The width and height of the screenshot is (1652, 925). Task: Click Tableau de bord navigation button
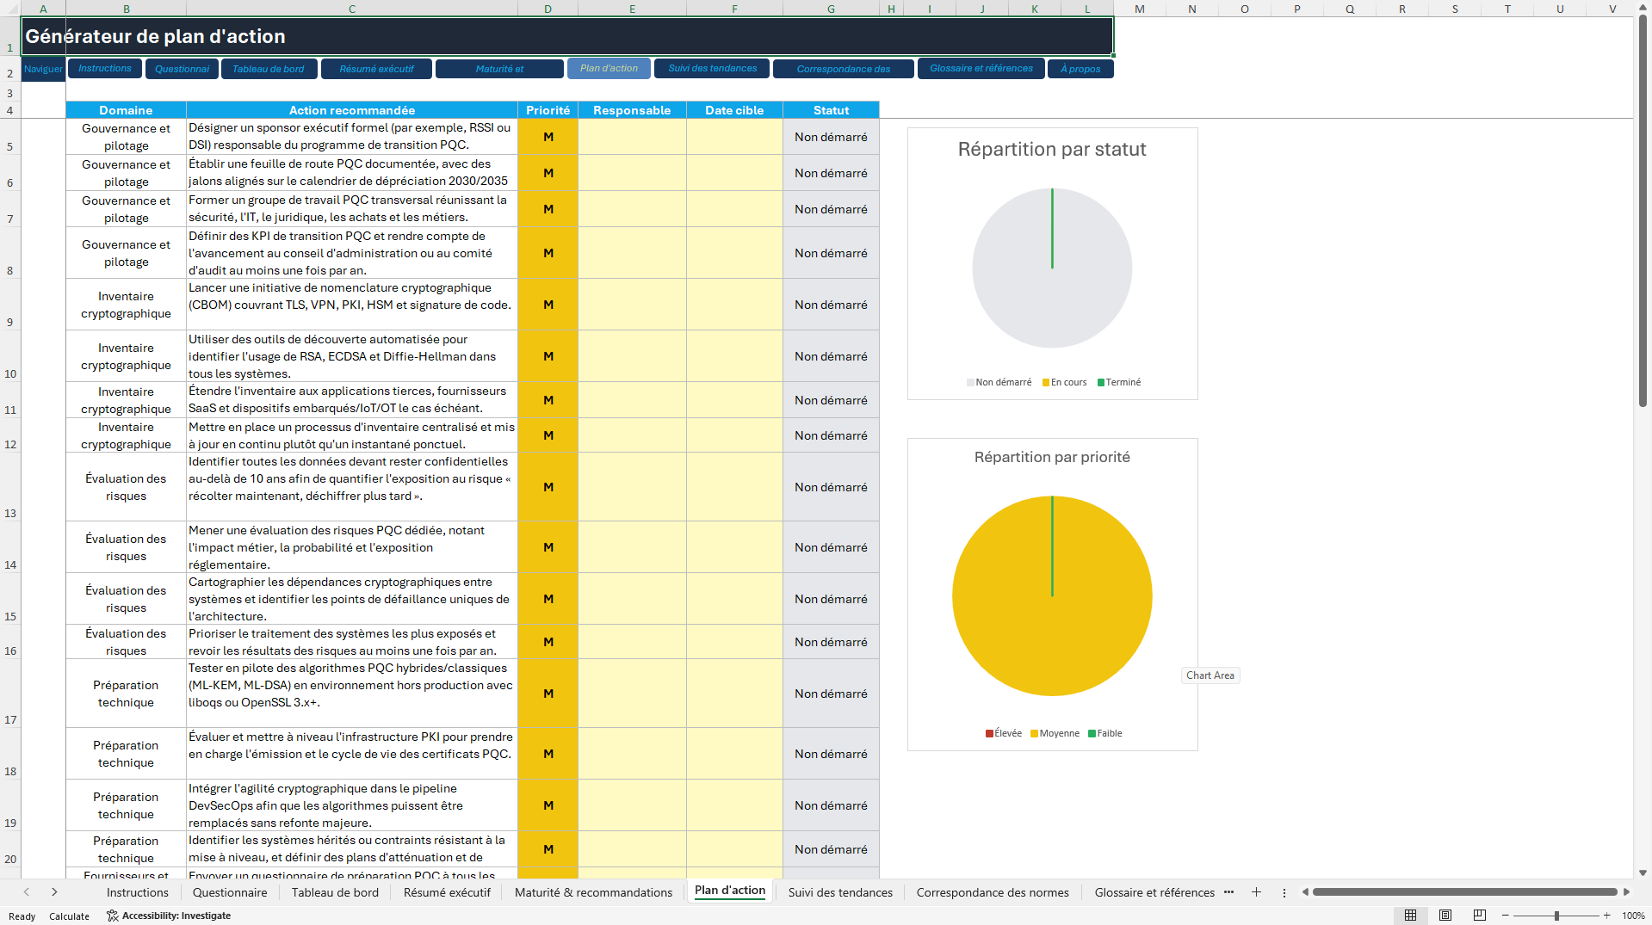point(269,69)
